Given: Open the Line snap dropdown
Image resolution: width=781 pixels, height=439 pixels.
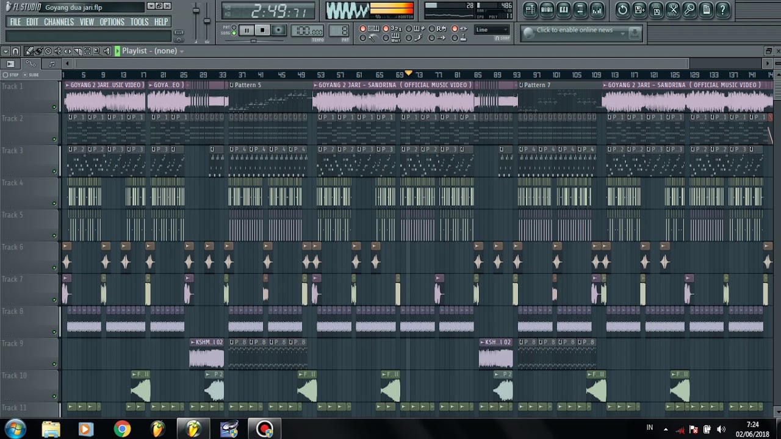Looking at the screenshot, I should pos(492,30).
